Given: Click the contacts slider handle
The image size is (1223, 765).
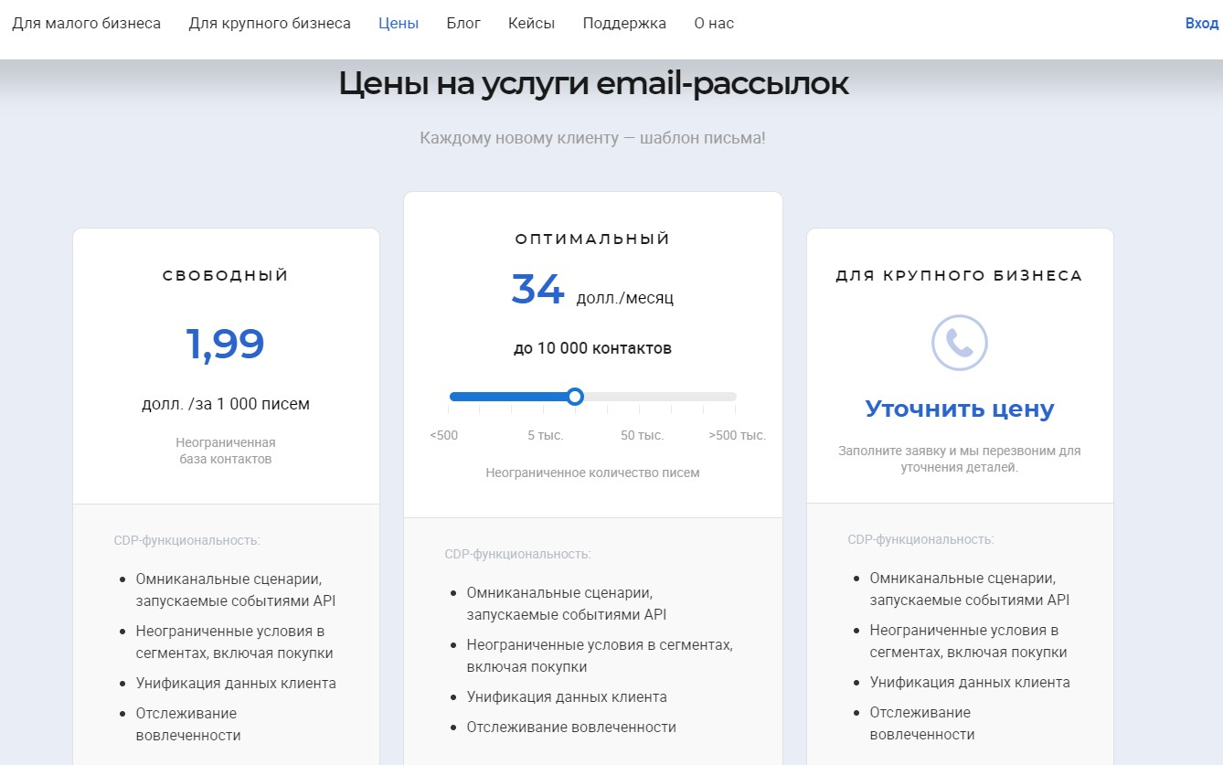Looking at the screenshot, I should 575,397.
